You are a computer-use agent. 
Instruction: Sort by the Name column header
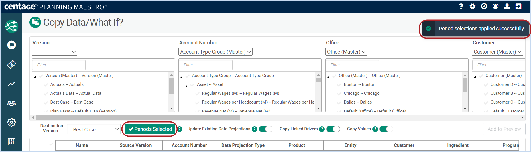(x=82, y=145)
